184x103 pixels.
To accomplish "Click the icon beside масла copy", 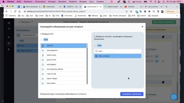I will 43,55.
